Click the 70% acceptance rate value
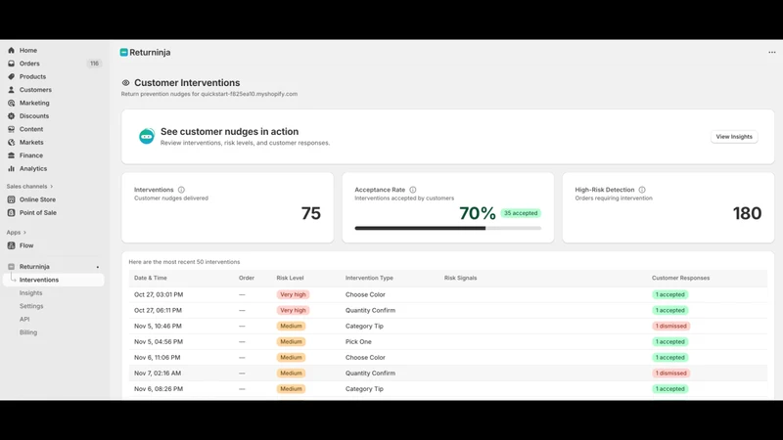Screen dimensions: 783x440 coord(478,213)
